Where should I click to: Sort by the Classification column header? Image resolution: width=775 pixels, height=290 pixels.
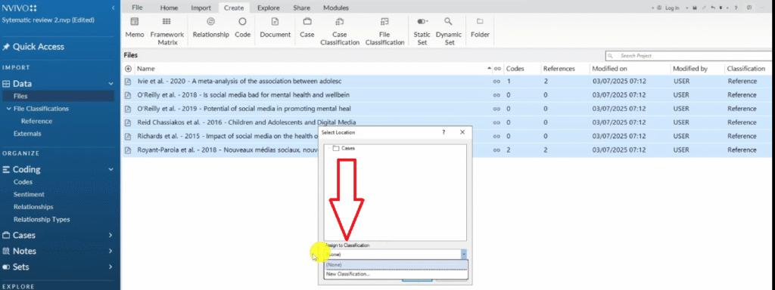745,69
